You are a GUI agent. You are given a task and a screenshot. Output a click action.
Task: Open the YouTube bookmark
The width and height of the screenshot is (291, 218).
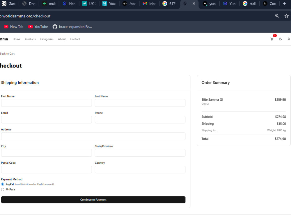pyautogui.click(x=38, y=27)
